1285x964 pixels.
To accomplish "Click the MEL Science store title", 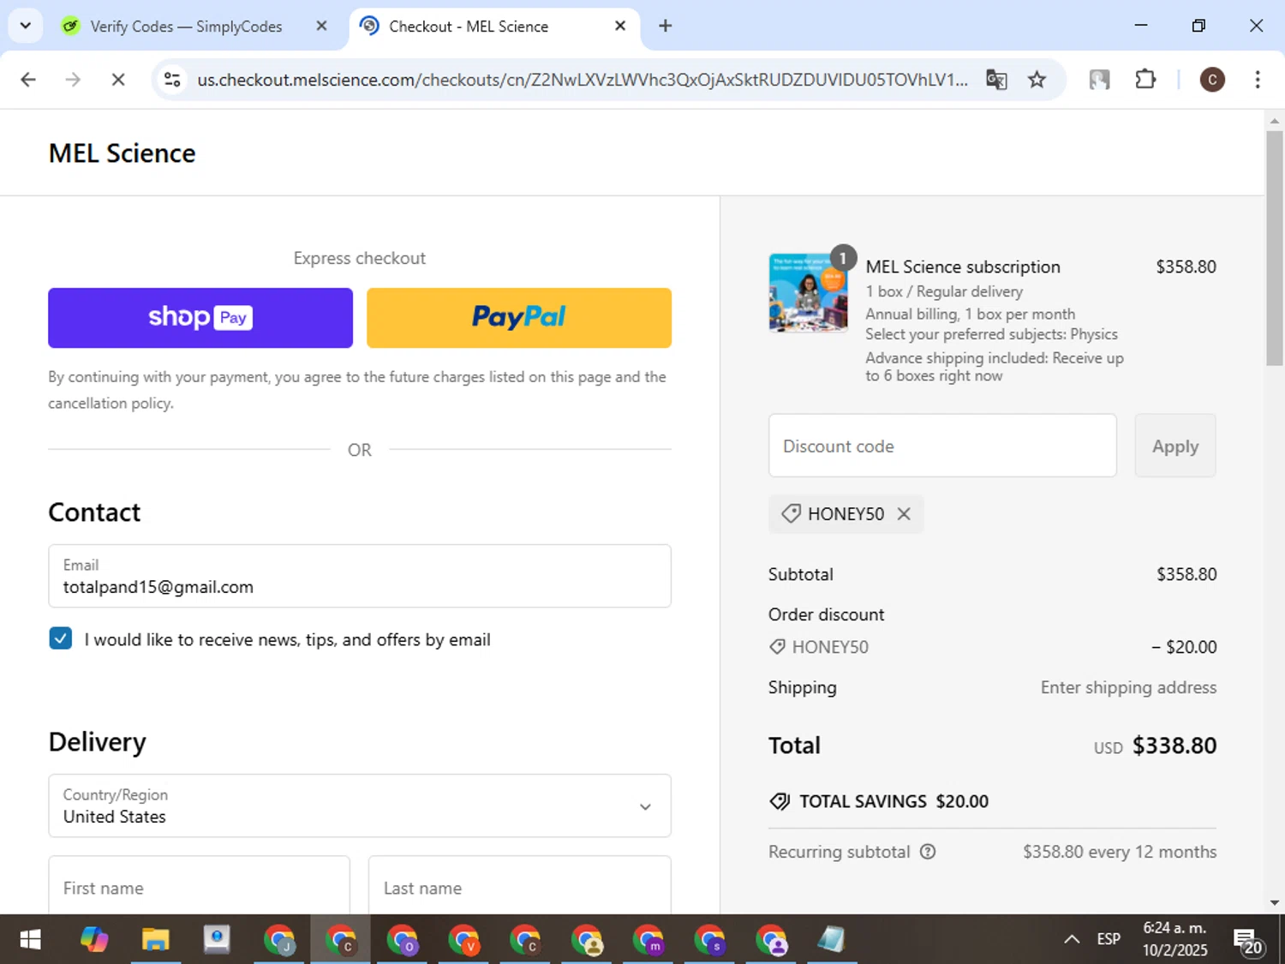I will pos(123,153).
